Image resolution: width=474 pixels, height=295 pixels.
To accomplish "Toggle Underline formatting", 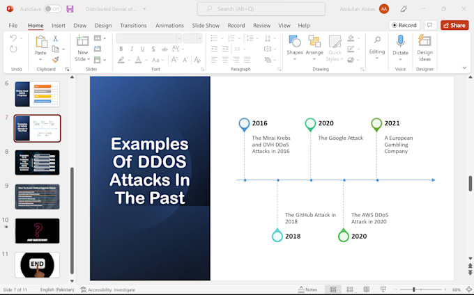I will pyautogui.click(x=142, y=49).
